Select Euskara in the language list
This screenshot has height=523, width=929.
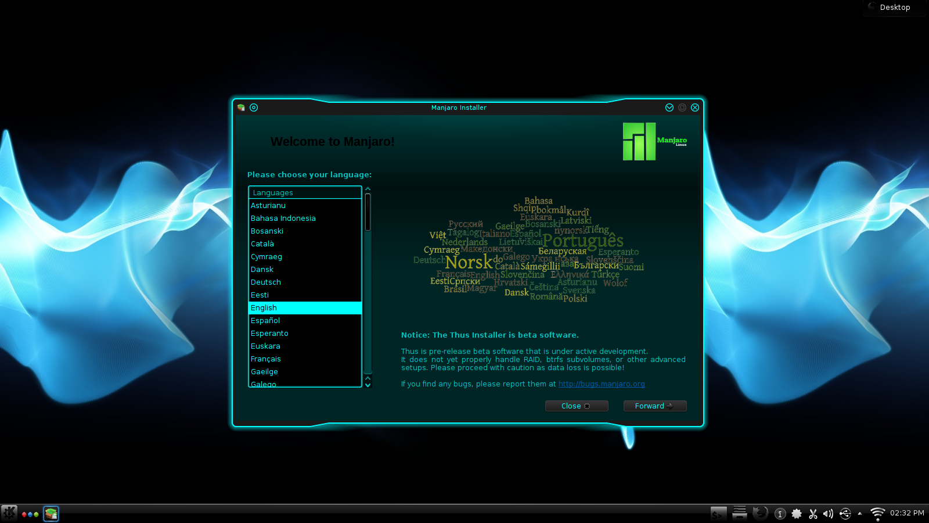[x=305, y=346]
